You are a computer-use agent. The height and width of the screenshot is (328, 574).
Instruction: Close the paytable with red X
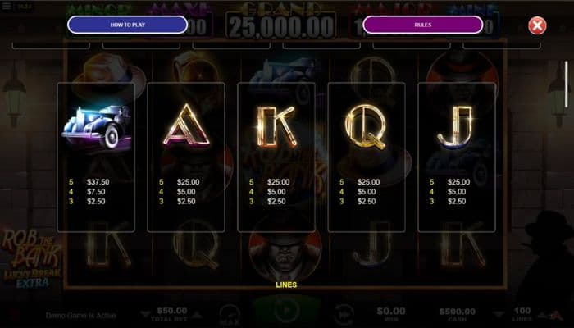[537, 26]
